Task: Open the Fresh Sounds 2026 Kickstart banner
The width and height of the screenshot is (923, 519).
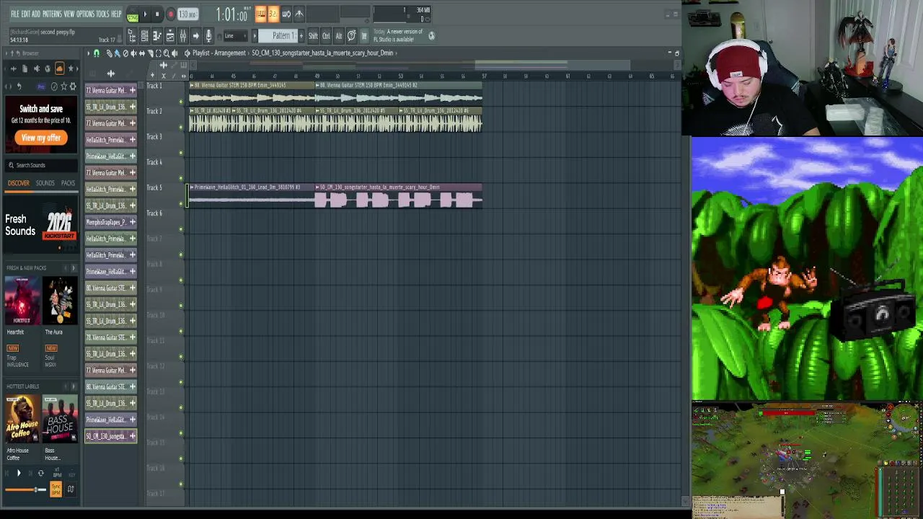Action: [41, 226]
